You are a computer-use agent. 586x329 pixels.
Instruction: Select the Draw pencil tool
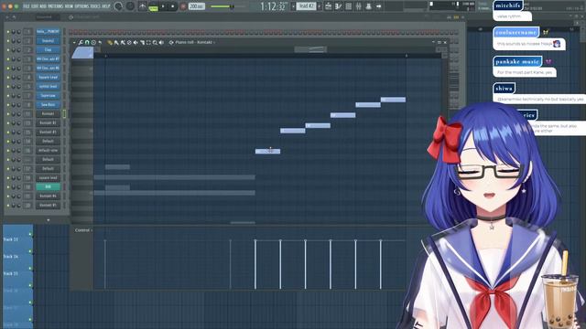click(110, 43)
